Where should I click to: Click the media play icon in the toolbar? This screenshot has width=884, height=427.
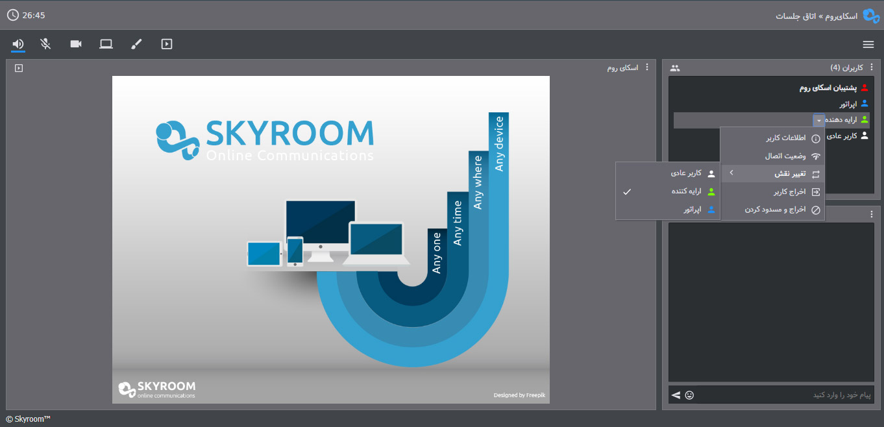point(167,44)
